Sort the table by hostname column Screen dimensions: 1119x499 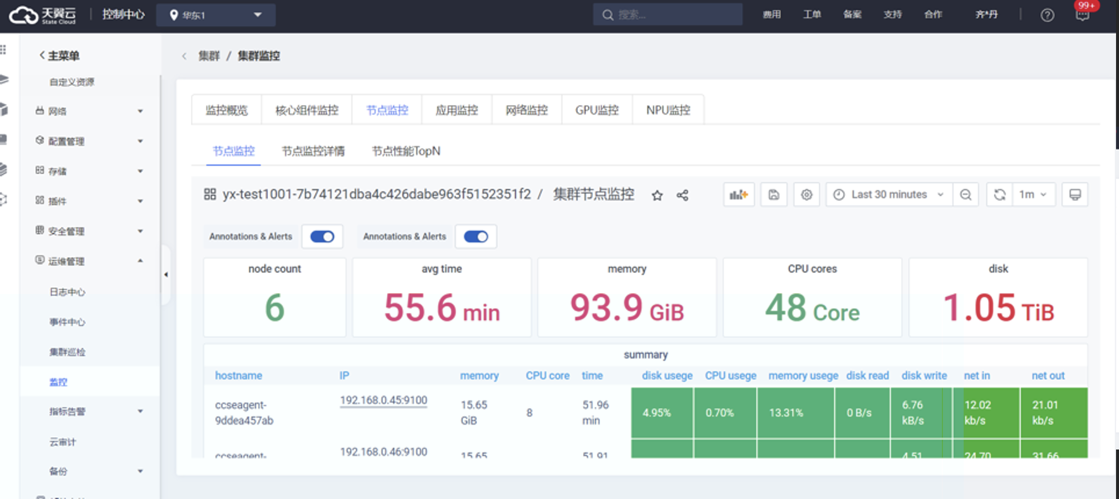pos(238,376)
